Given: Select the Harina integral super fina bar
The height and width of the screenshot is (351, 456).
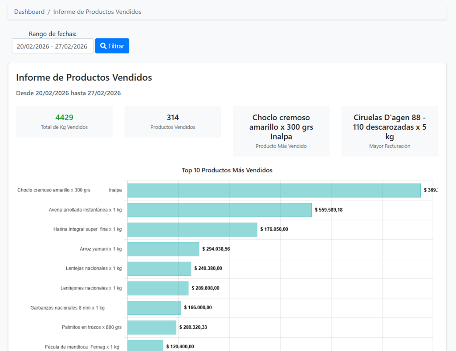Looking at the screenshot, I should pyautogui.click(x=192, y=229).
